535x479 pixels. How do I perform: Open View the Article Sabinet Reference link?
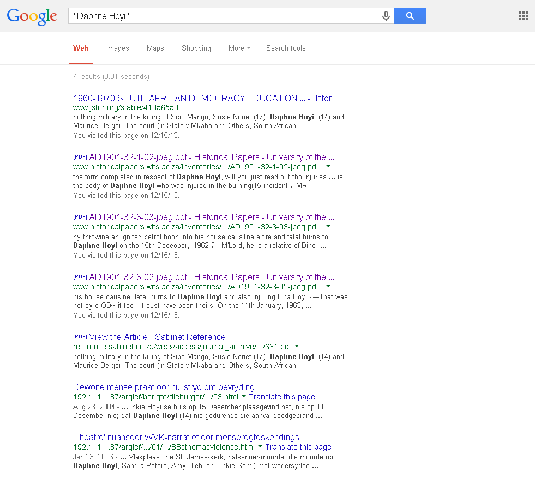click(x=157, y=337)
